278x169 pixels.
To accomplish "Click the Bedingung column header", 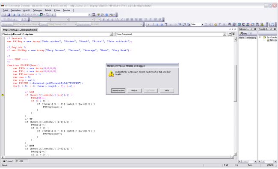I will click(251, 38).
